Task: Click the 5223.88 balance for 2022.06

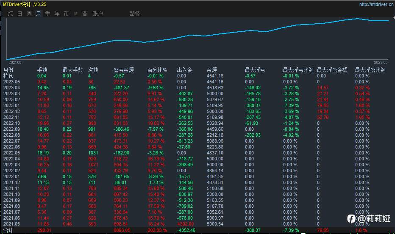Action: tap(215, 147)
